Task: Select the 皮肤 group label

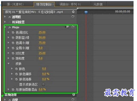Action: [19, 64]
